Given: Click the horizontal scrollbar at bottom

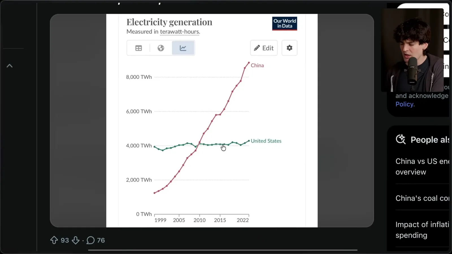Looking at the screenshot, I should pyautogui.click(x=223, y=250).
